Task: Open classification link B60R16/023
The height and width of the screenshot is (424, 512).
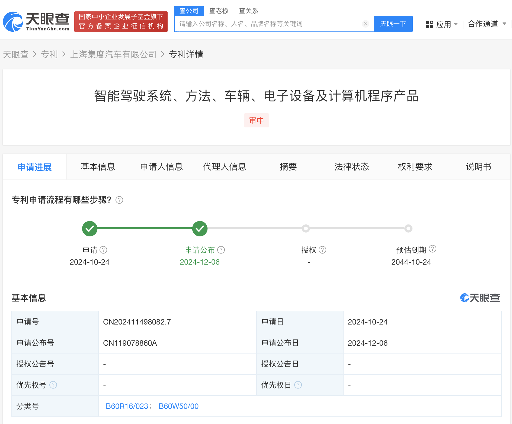Action: tap(127, 406)
